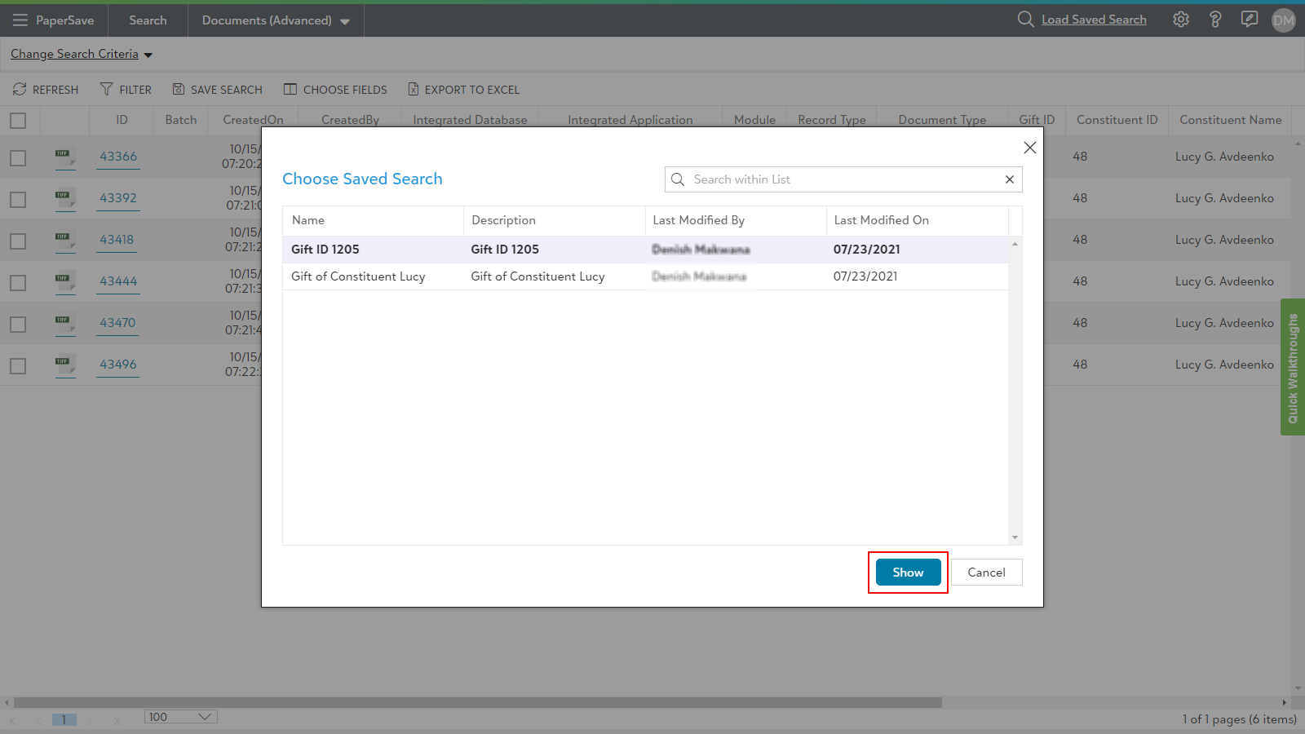Open the DM user profile avatar
The width and height of the screenshot is (1305, 734).
coord(1283,20)
